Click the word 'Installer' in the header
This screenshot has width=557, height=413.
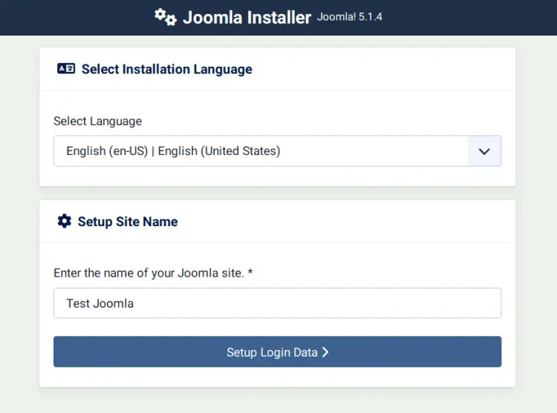[278, 18]
